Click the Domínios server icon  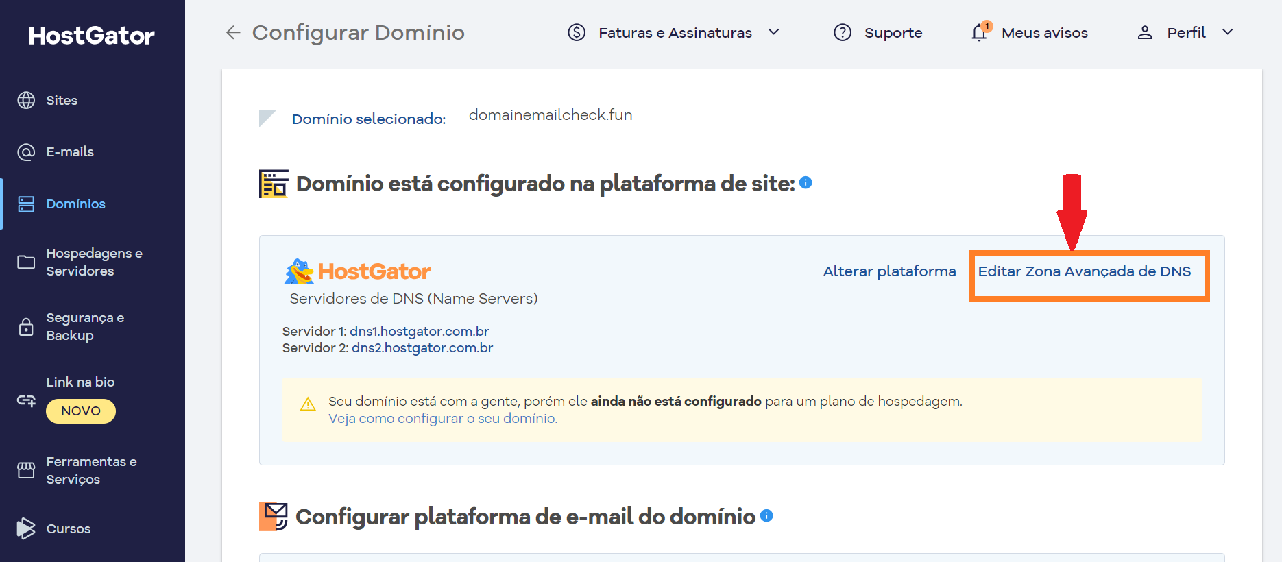(x=26, y=204)
